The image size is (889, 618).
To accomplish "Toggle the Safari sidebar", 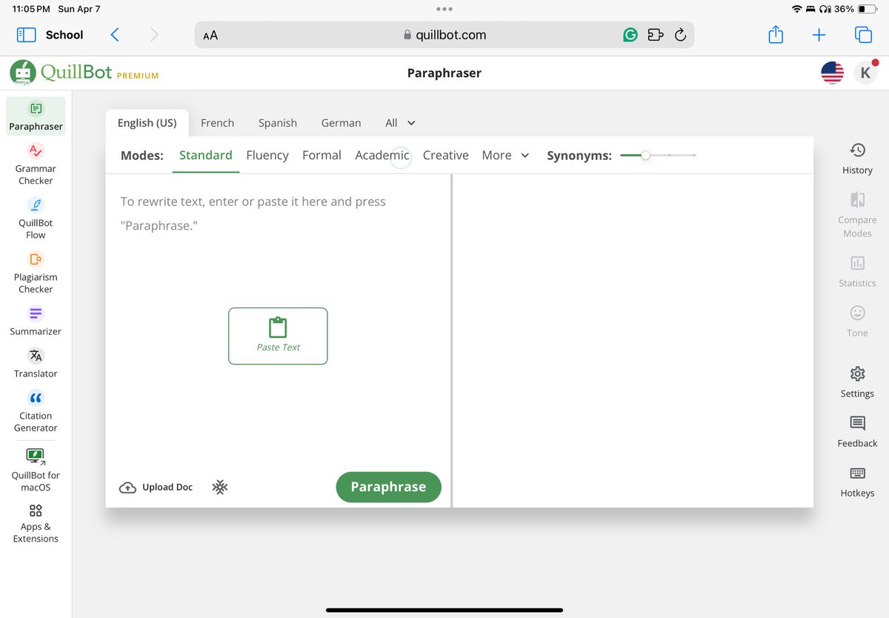I will click(26, 35).
